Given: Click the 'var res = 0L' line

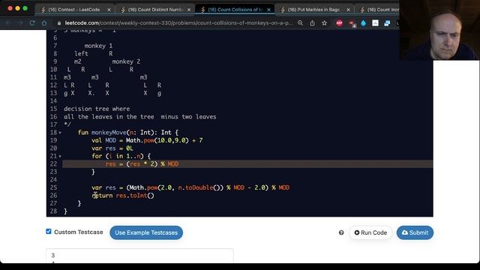Looking at the screenshot, I should (x=112, y=148).
